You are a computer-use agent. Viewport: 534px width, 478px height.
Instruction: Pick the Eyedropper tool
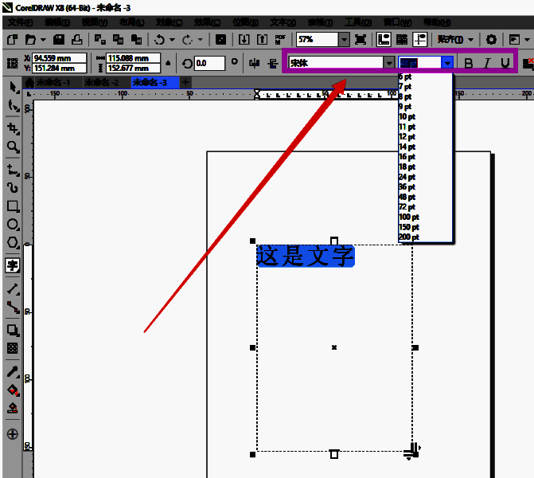pyautogui.click(x=13, y=372)
